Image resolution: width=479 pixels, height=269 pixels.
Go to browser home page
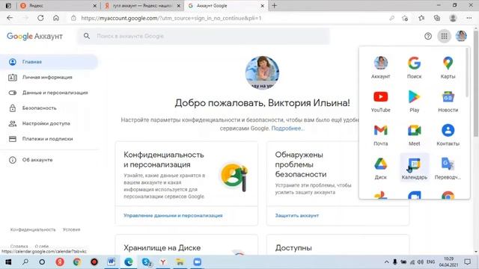56,18
